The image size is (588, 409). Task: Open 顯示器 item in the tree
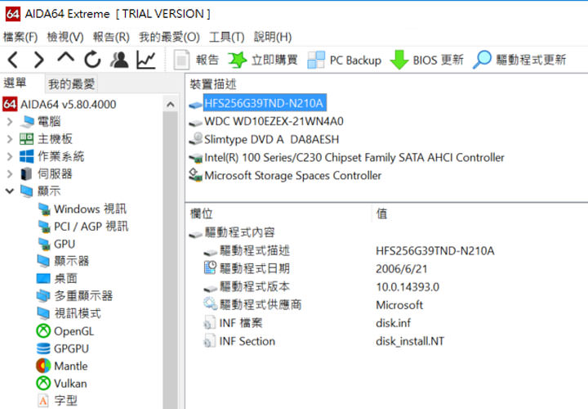[x=71, y=261]
